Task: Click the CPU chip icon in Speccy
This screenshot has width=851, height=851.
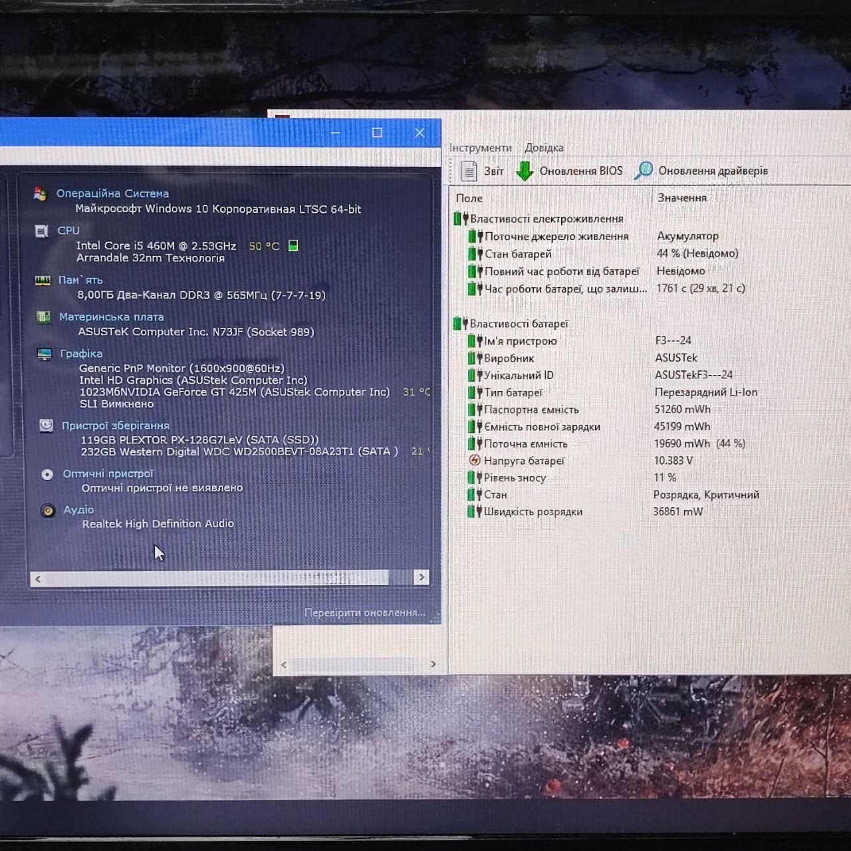Action: 41,231
